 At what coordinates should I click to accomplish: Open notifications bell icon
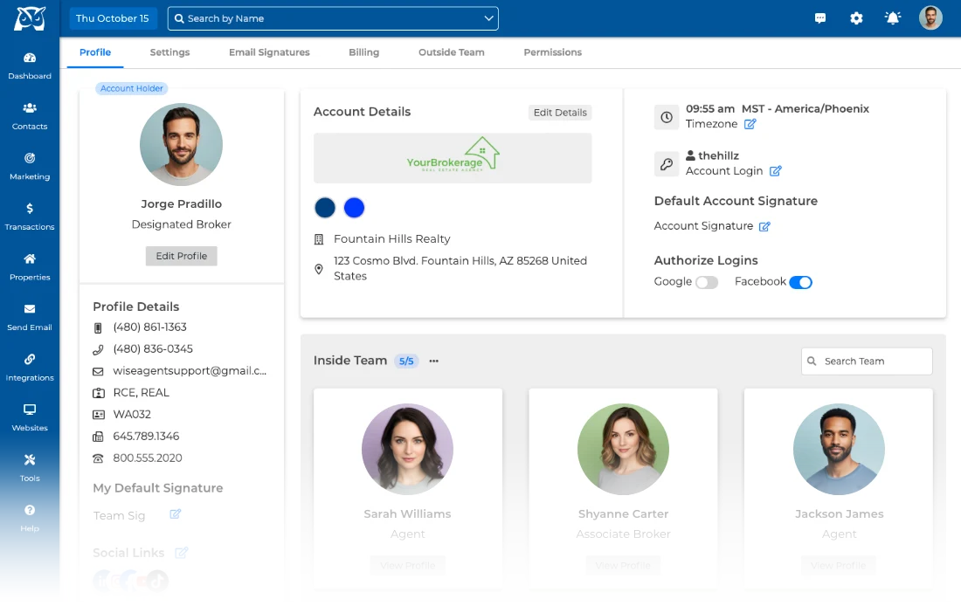893,18
